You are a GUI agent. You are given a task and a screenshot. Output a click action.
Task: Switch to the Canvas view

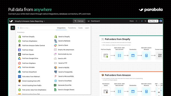(x=79, y=21)
